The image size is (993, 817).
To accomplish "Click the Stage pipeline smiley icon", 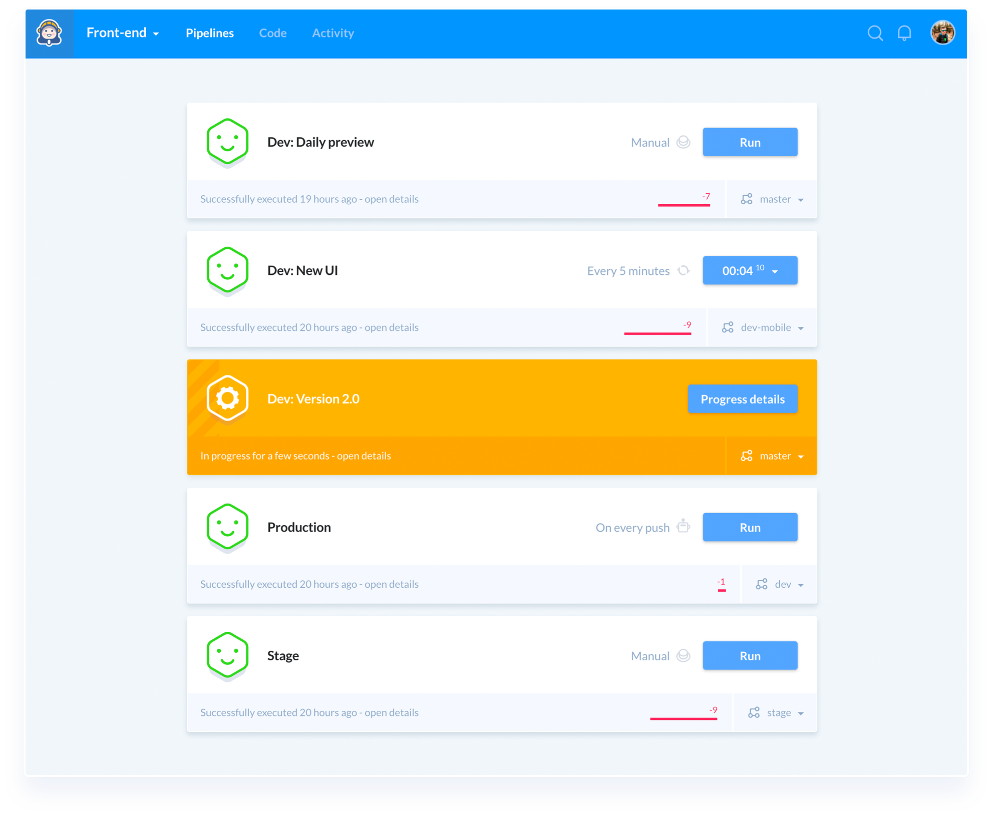I will coord(227,655).
